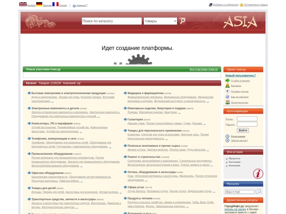Click 'Добавить в избранное' link

click(226, 5)
